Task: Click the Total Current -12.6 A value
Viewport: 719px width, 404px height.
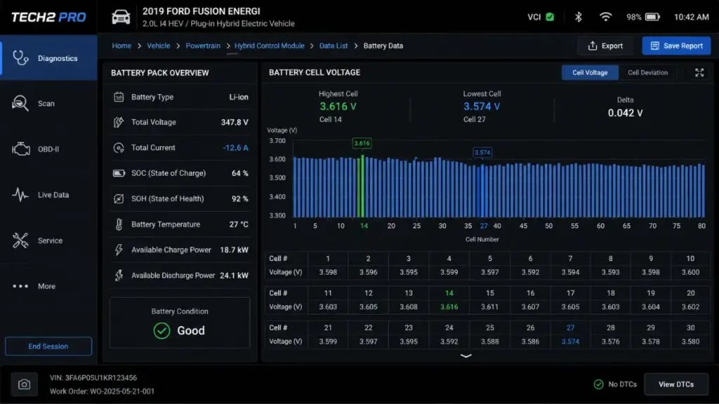Action: tap(236, 148)
